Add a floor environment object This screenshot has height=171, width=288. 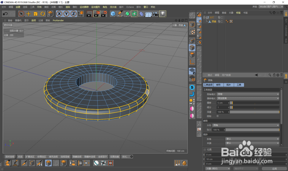click(x=148, y=14)
